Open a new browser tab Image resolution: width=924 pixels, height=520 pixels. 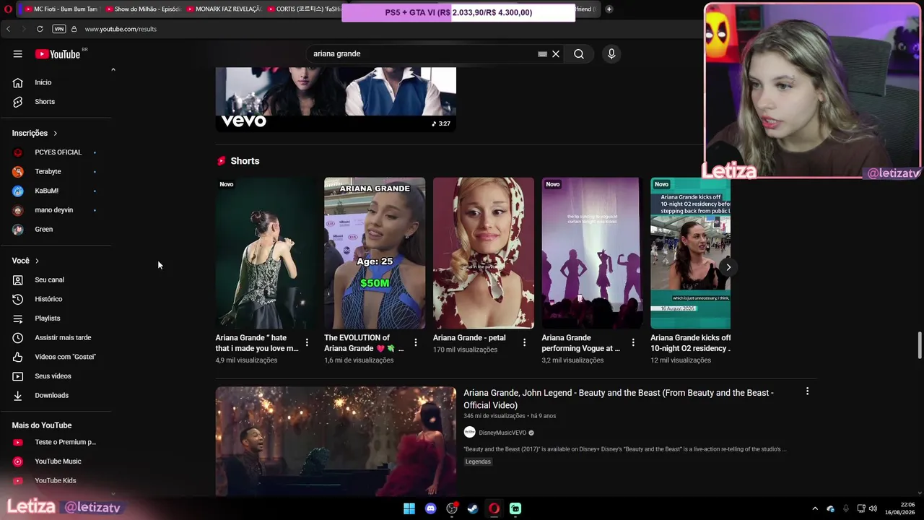point(609,9)
